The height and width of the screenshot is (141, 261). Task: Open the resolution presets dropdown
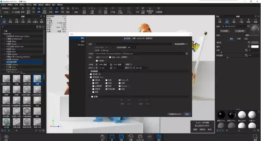click(129, 64)
